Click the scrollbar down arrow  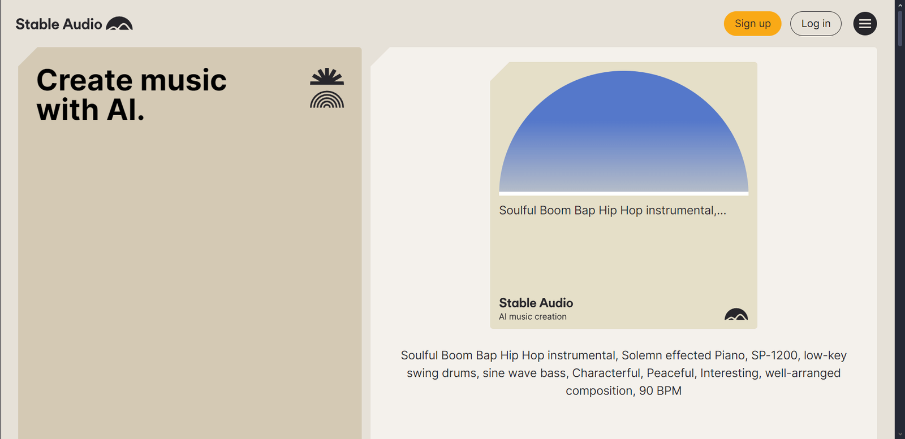(x=900, y=434)
